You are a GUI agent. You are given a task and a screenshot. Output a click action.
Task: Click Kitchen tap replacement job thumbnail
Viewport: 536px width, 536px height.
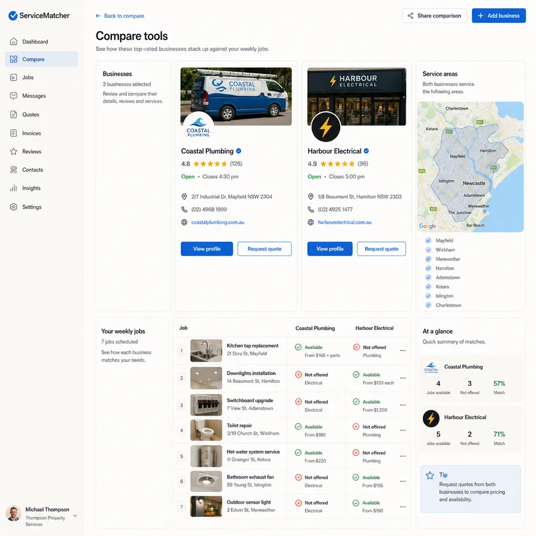(206, 351)
